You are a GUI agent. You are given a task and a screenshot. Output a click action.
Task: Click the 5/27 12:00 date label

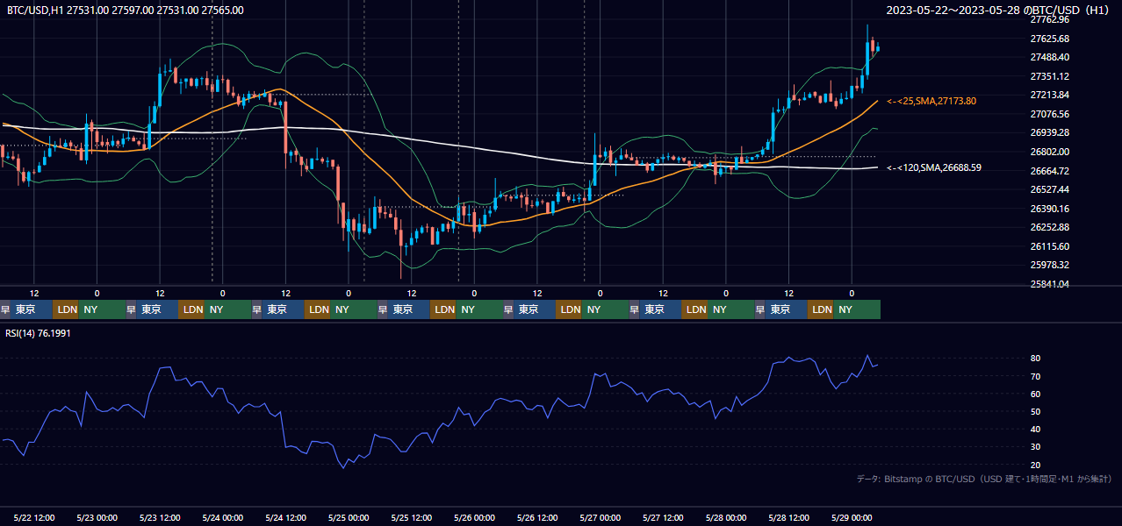coord(664,517)
